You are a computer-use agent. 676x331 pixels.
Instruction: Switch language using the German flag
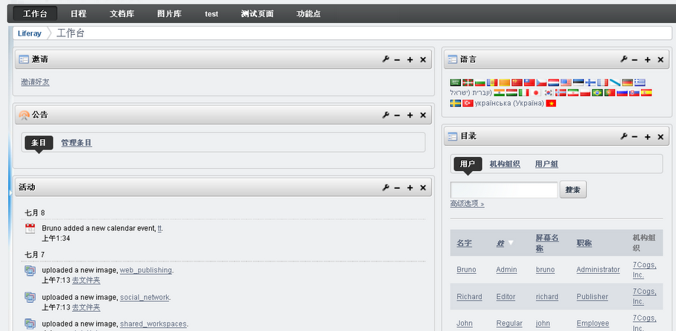[x=628, y=83]
